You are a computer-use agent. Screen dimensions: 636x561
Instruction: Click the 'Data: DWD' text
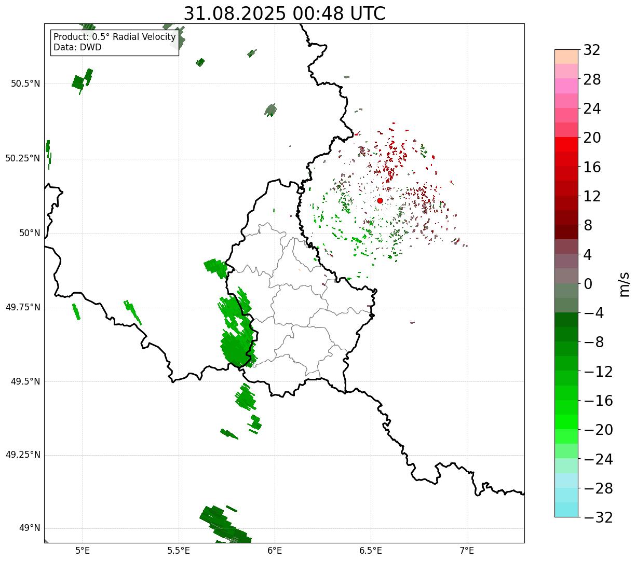coord(78,47)
